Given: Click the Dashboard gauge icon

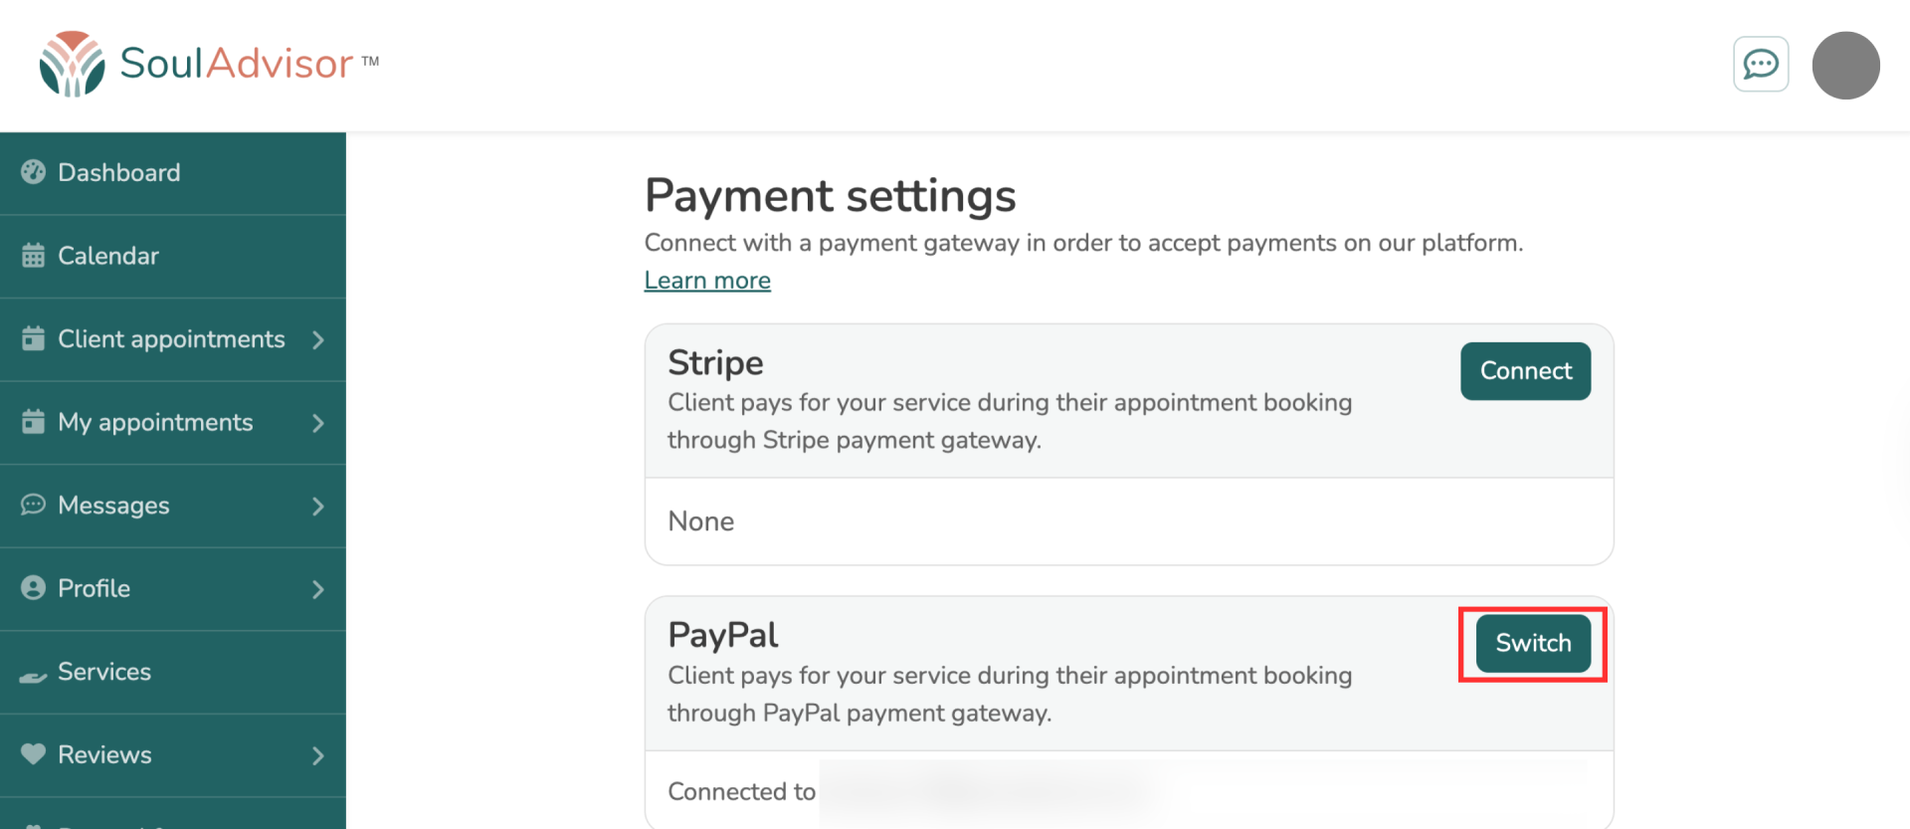Looking at the screenshot, I should pyautogui.click(x=33, y=172).
